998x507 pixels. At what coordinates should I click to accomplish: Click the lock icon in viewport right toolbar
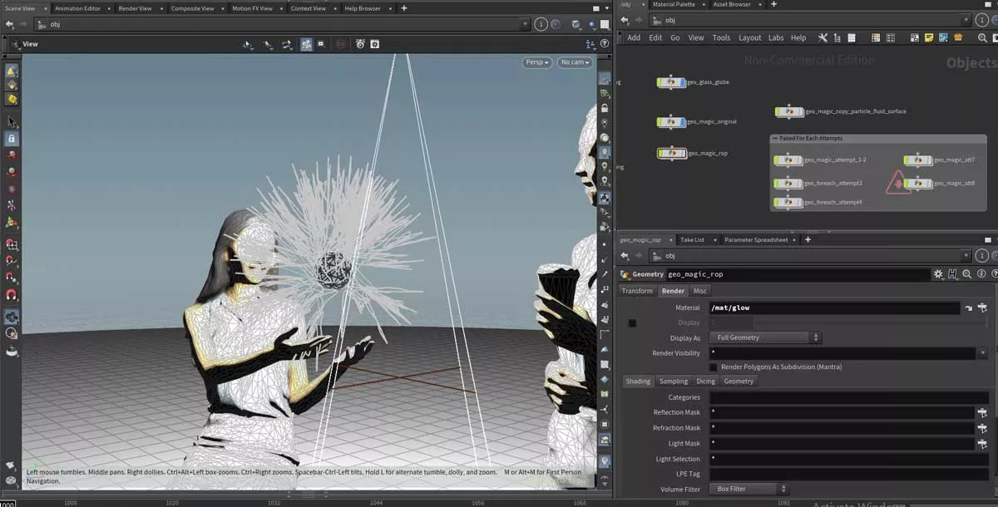[605, 108]
